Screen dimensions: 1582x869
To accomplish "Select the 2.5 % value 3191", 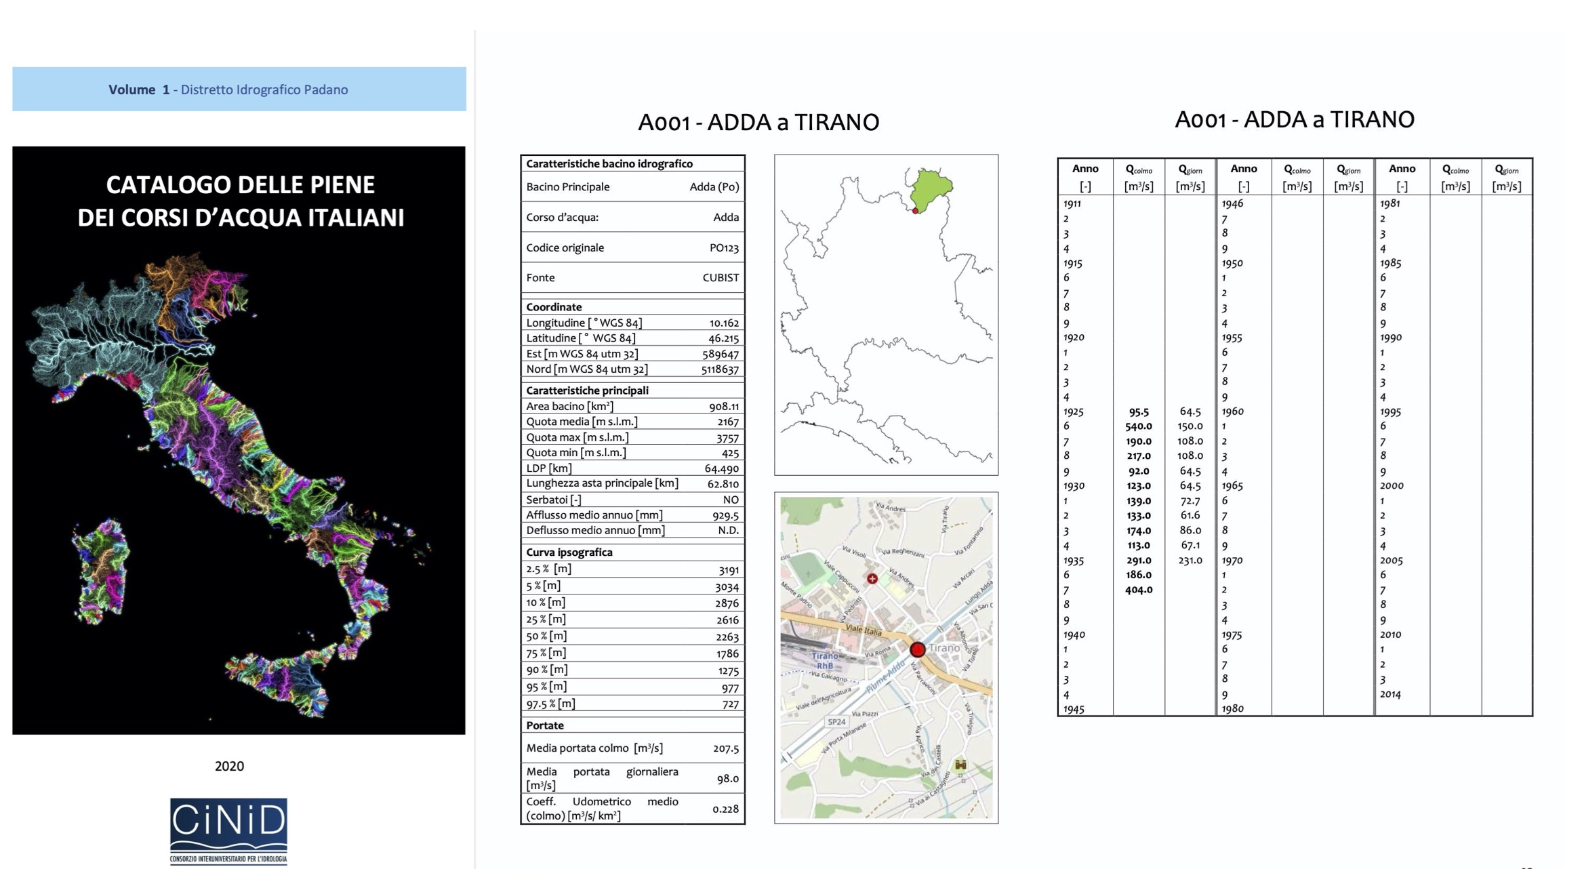I will [x=729, y=569].
